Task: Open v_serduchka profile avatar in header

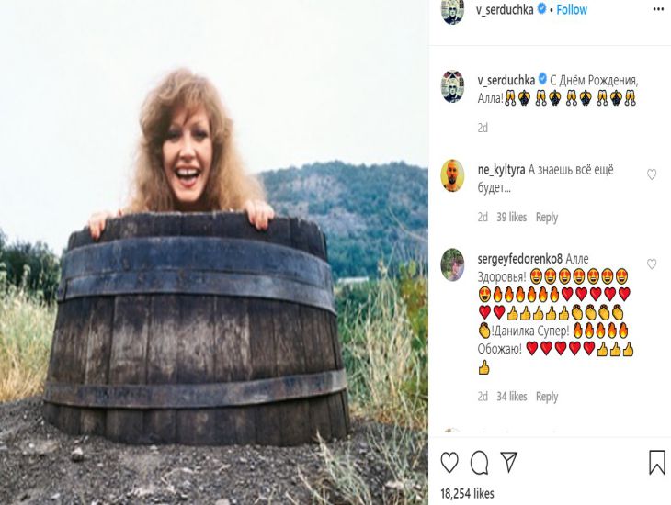Action: coord(452,10)
